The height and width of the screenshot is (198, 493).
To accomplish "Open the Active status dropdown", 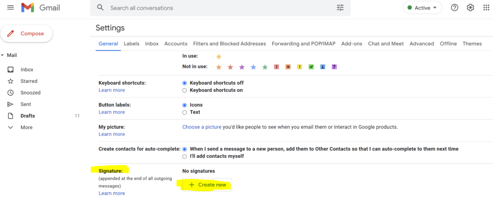I will pyautogui.click(x=422, y=8).
